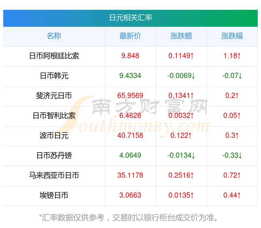The image size is (261, 228).
Task: Click the 汇率数据仅供参考 disclaimer text
Action: [129, 218]
